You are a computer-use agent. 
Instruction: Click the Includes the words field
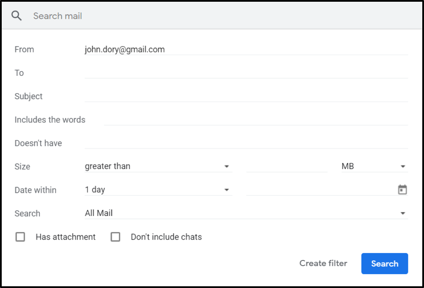coord(256,119)
